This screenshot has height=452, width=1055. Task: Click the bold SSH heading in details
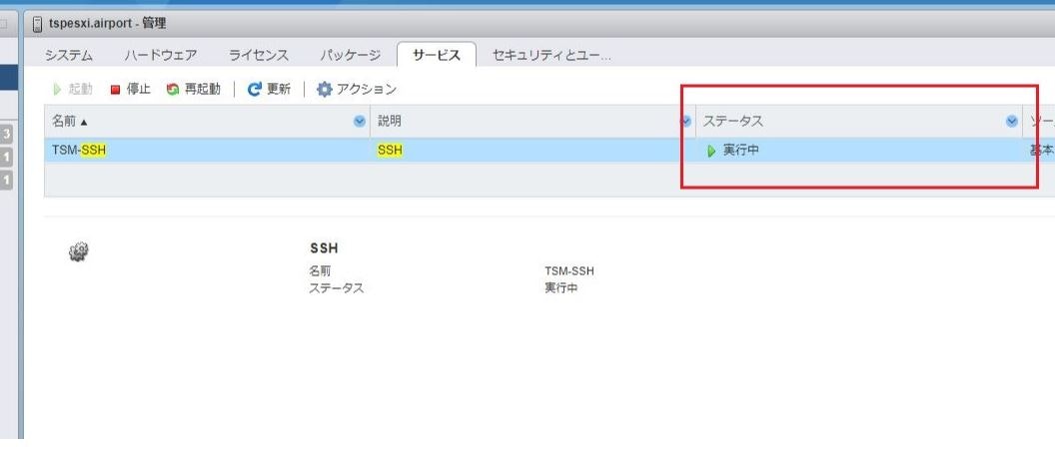(x=324, y=248)
